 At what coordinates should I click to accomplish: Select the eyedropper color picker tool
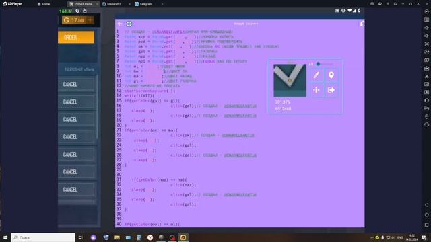(317, 75)
